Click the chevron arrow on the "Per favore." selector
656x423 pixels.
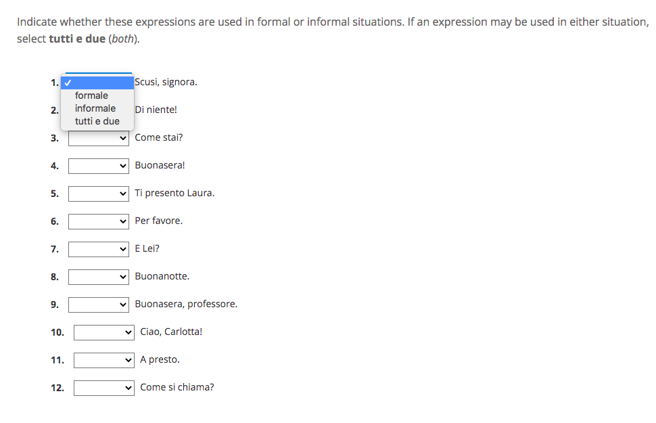click(x=123, y=221)
